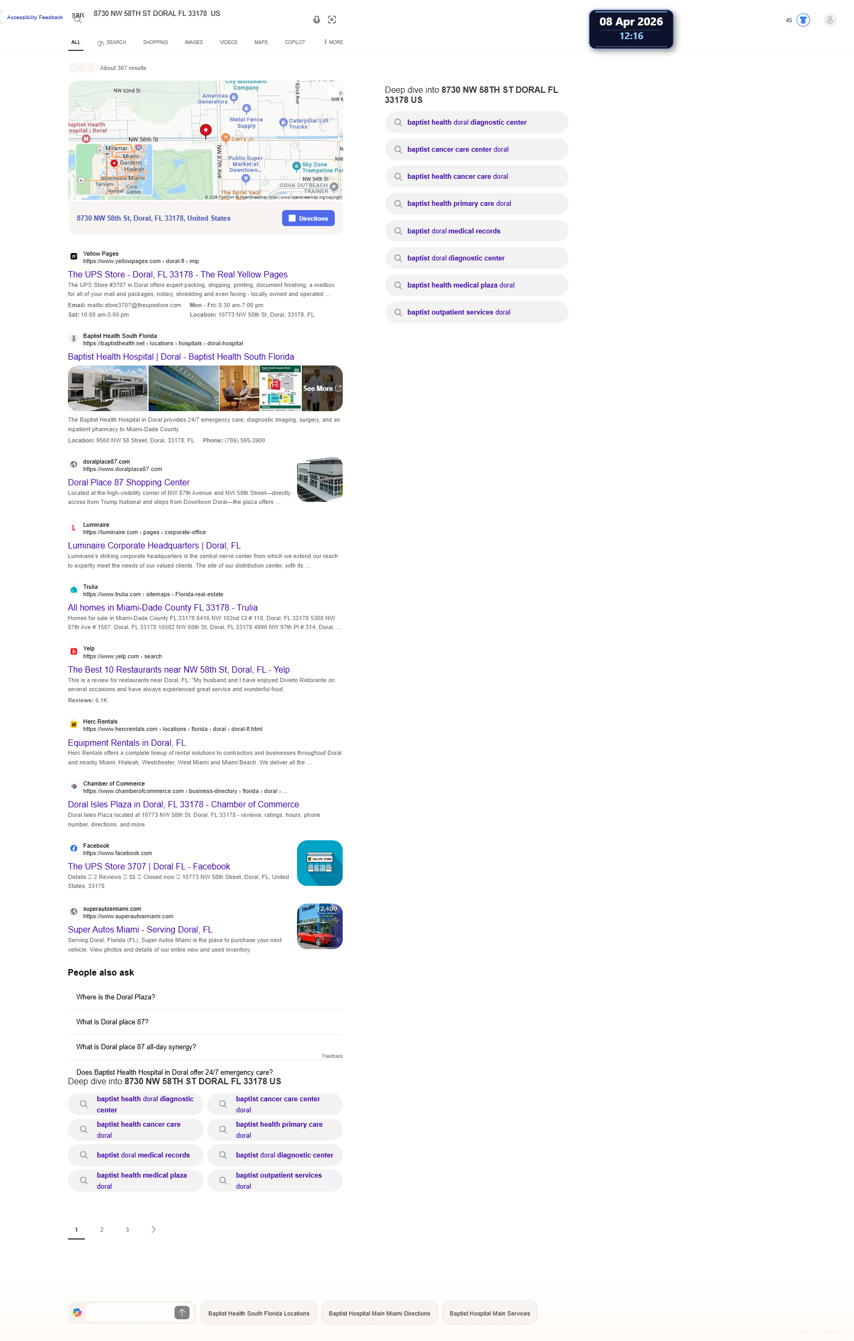Switch to the SHOPPING tab
854x1341 pixels.
(x=155, y=42)
